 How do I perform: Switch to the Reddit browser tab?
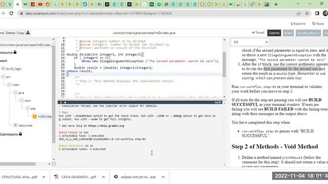click(48, 4)
